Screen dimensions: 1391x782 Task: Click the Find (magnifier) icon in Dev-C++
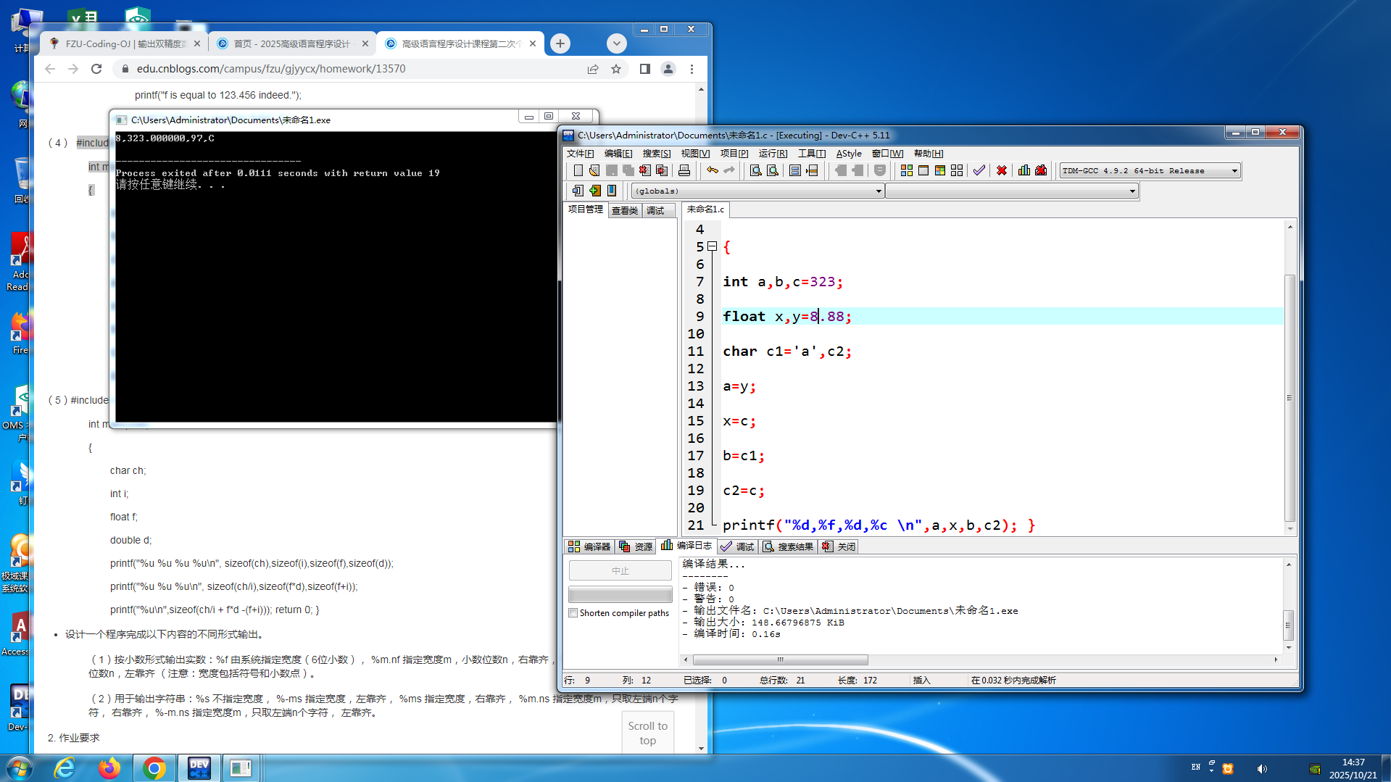755,170
